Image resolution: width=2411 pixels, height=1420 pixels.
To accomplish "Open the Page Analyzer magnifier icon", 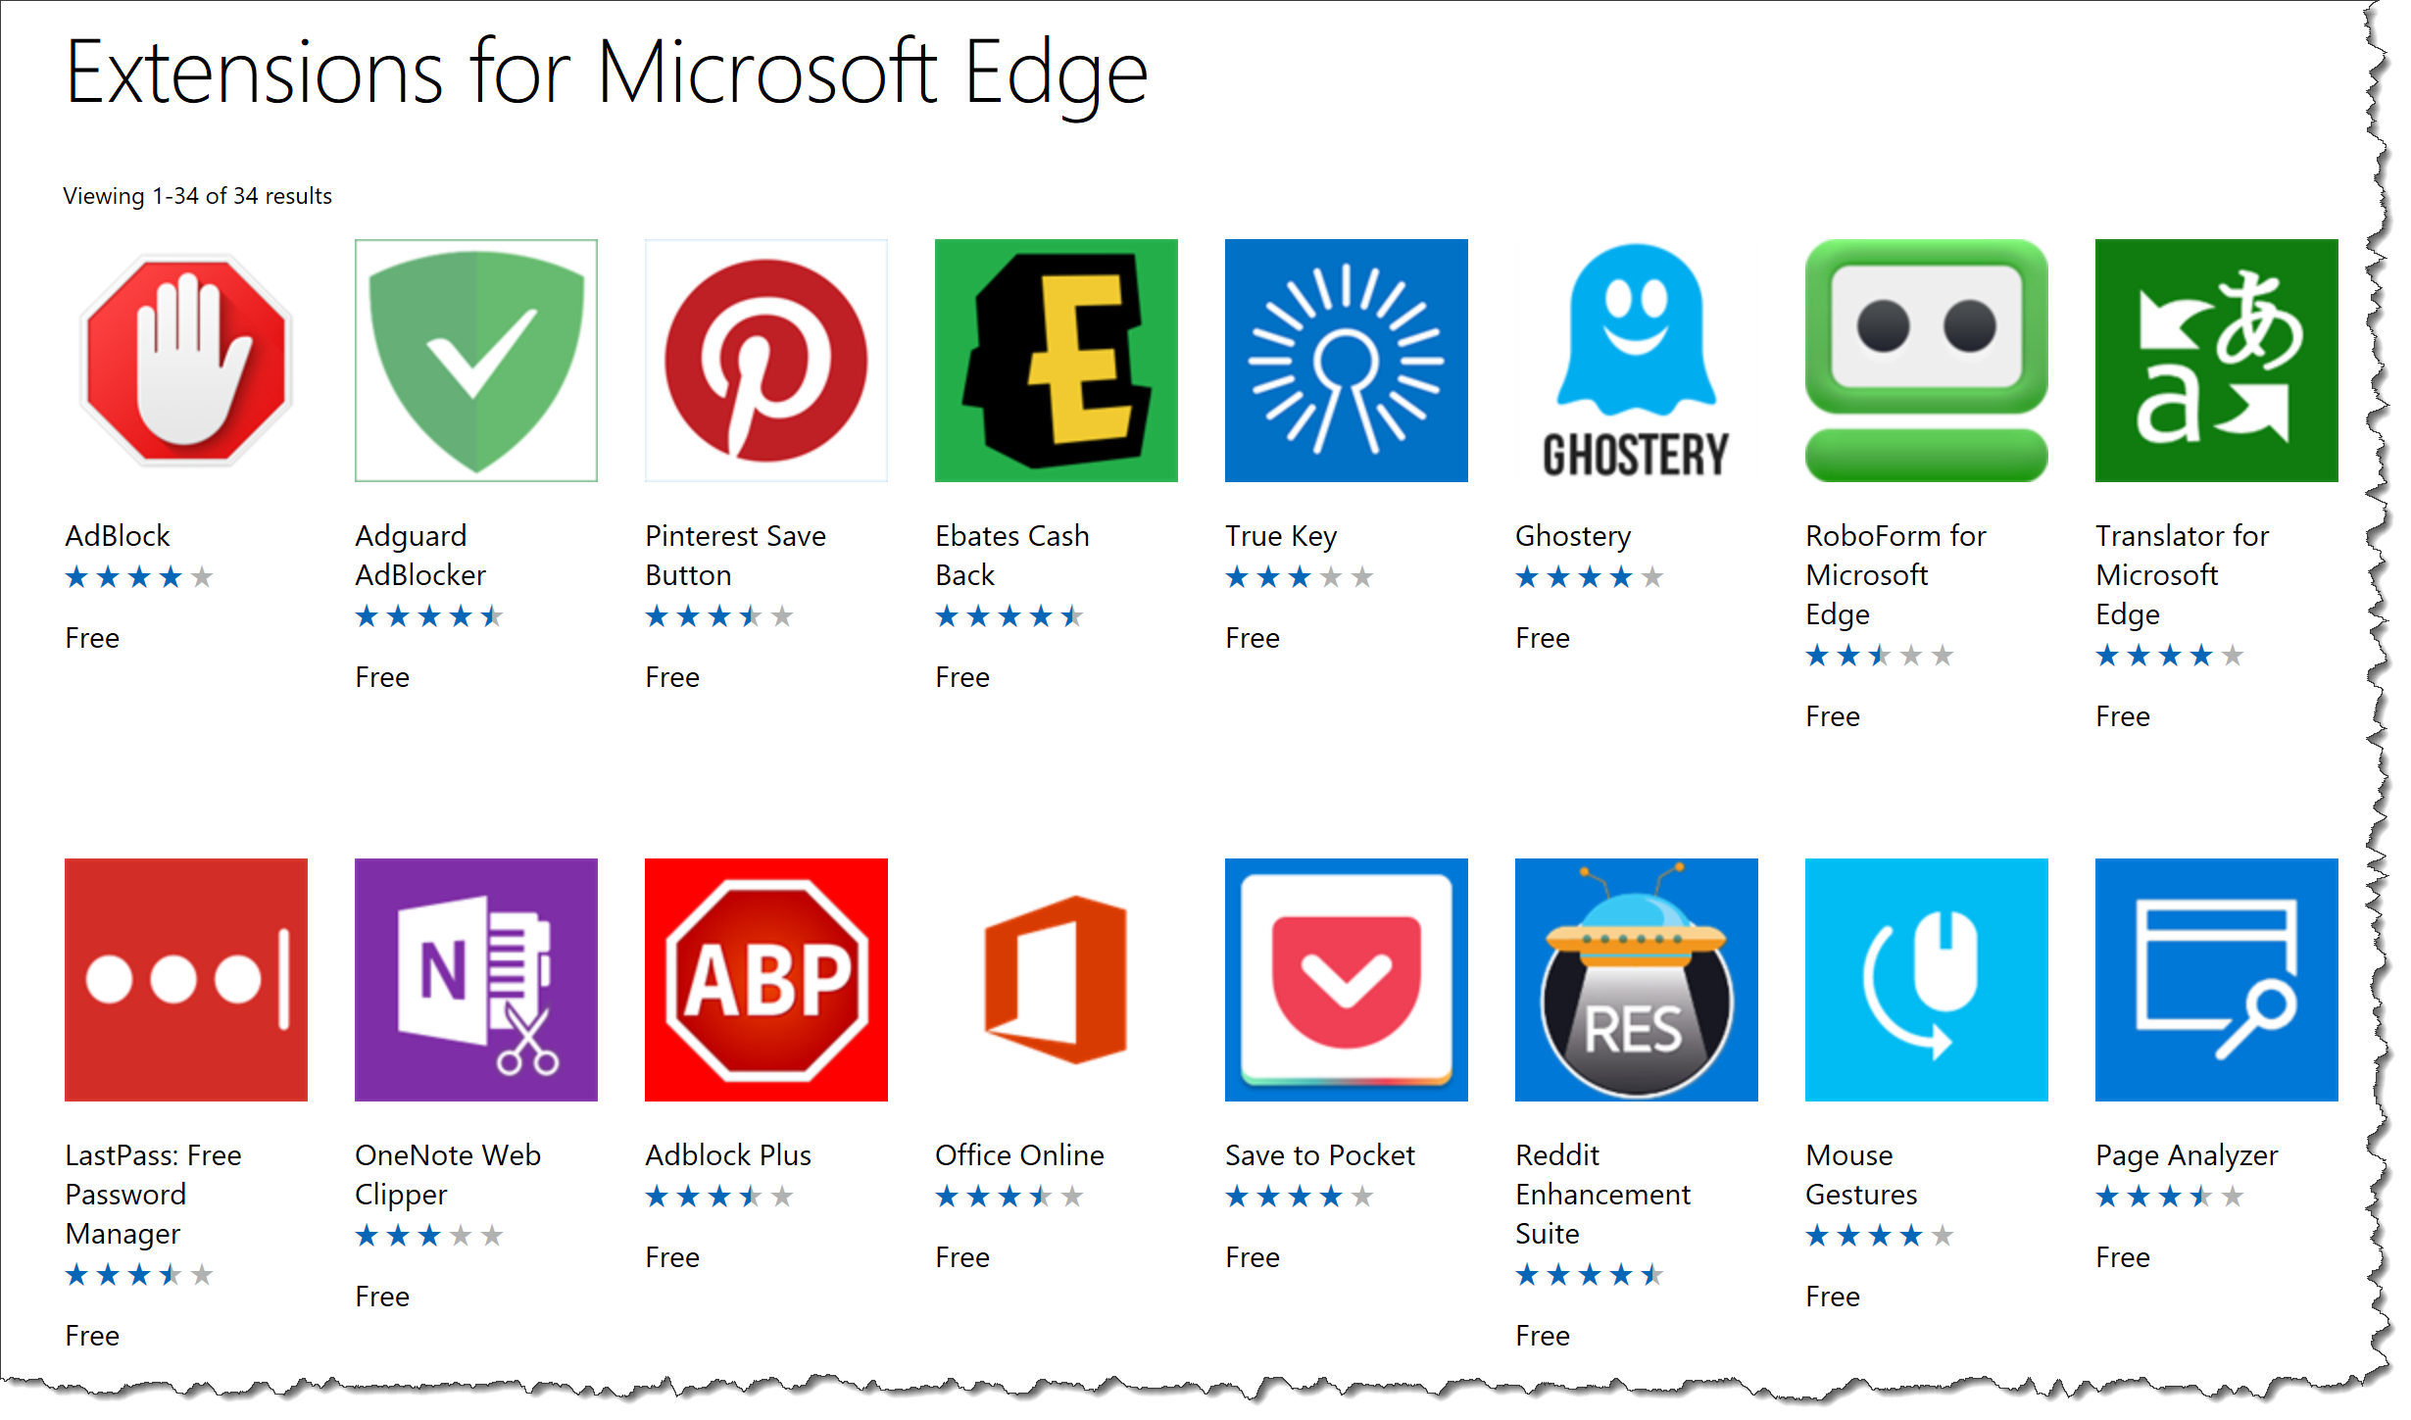I will pyautogui.click(x=2216, y=979).
